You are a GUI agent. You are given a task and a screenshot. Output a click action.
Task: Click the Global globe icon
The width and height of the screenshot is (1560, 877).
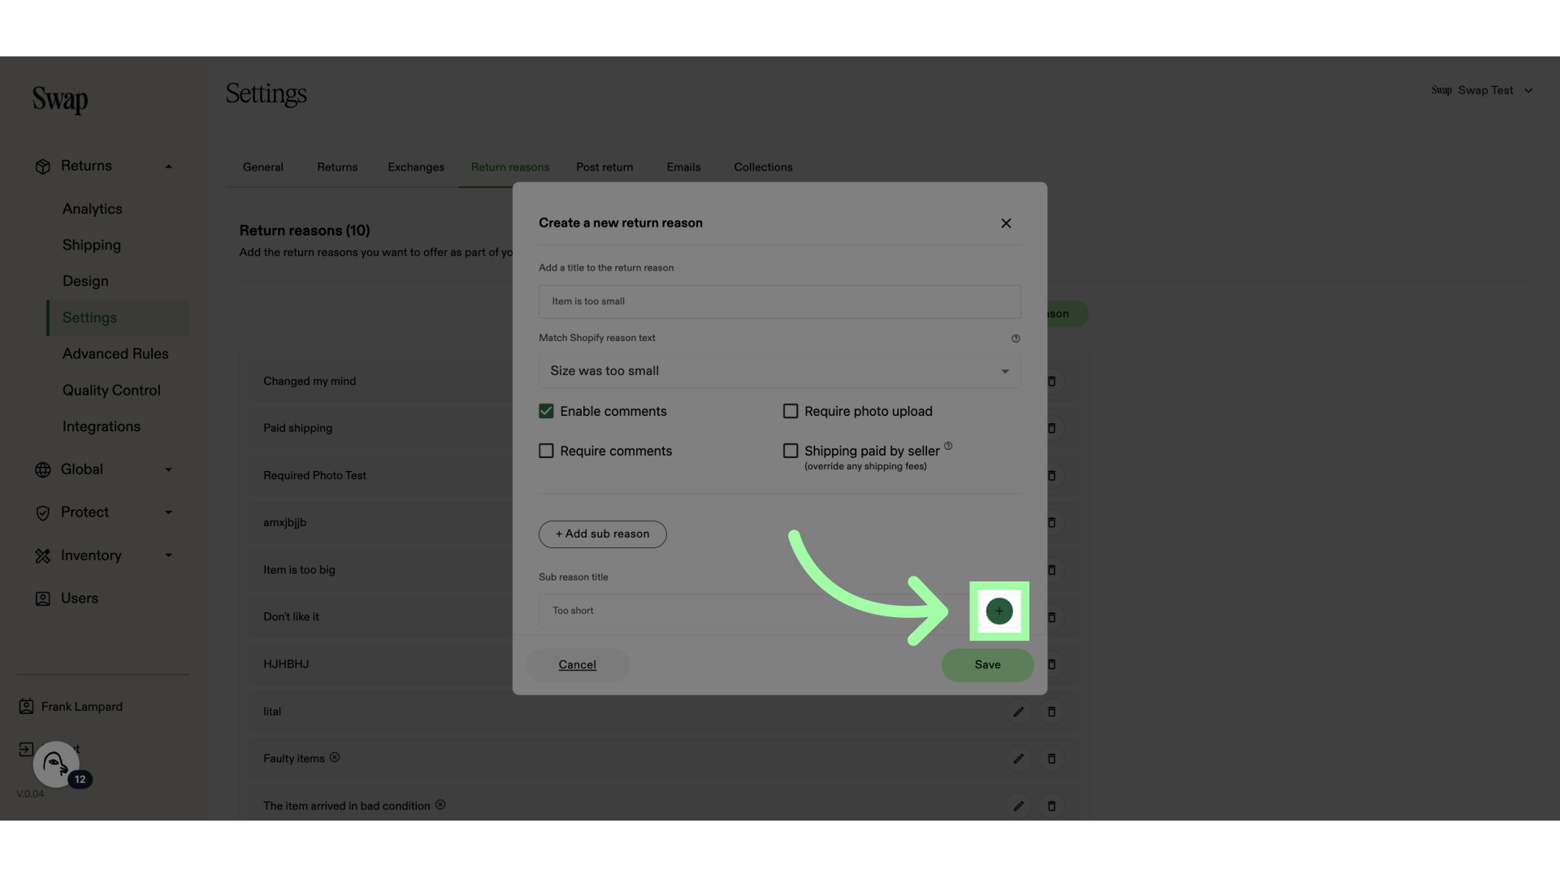tap(43, 470)
